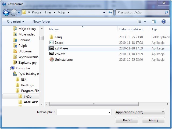
Task: Select 7-Zip in the address breadcrumb
Action: (61, 12)
